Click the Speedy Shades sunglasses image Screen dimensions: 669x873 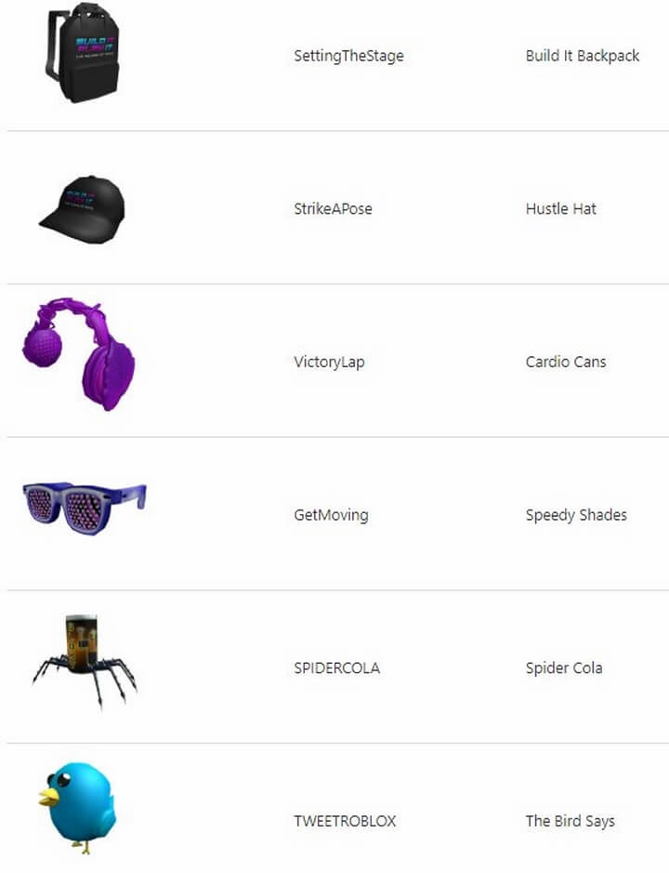click(85, 508)
